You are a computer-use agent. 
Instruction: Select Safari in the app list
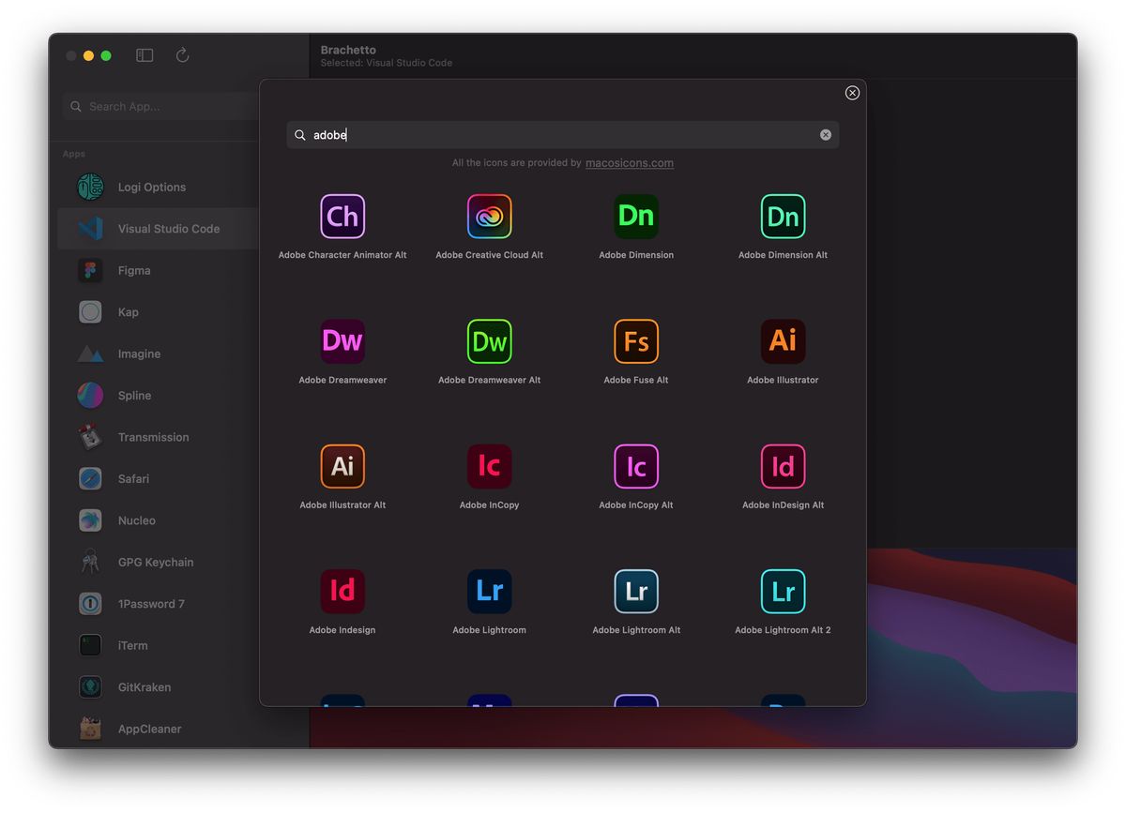point(158,479)
